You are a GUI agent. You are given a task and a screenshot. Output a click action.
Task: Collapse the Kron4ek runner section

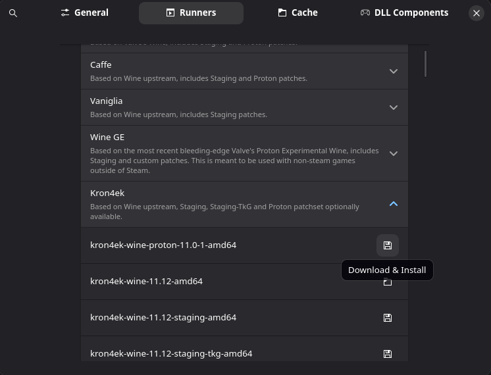tap(394, 204)
